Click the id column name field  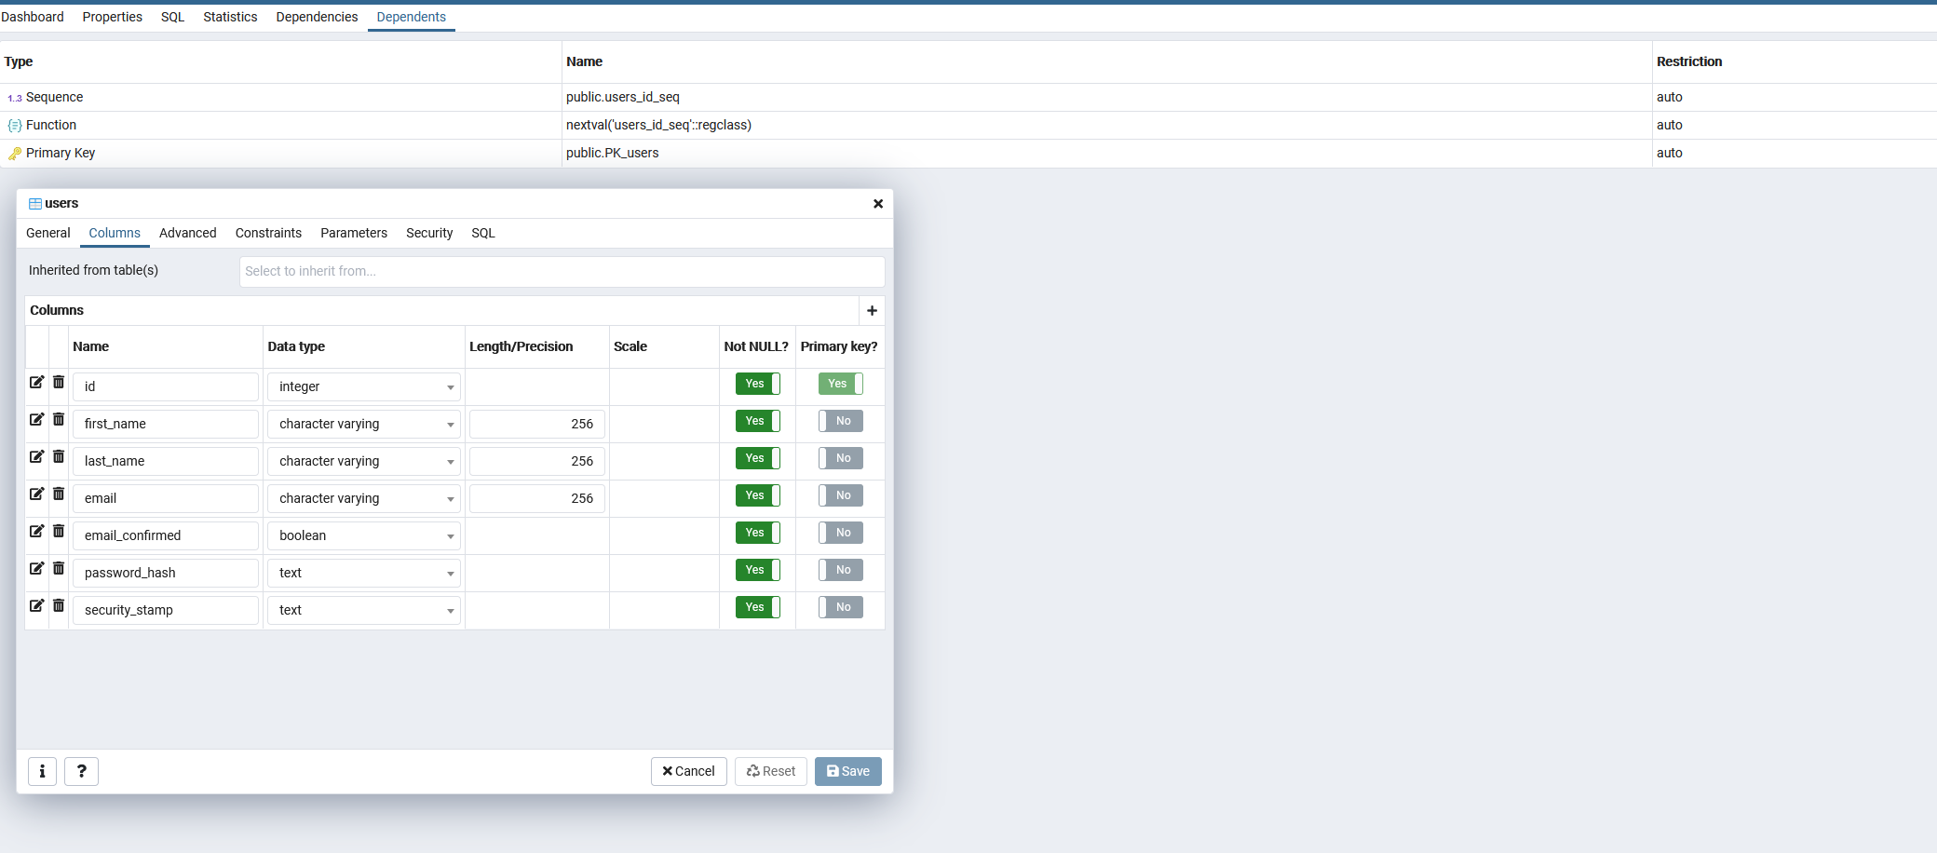click(x=166, y=386)
